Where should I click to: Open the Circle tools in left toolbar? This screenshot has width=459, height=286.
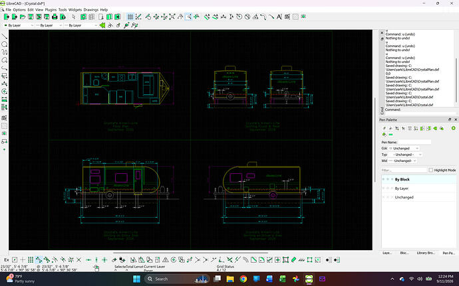pos(4,44)
